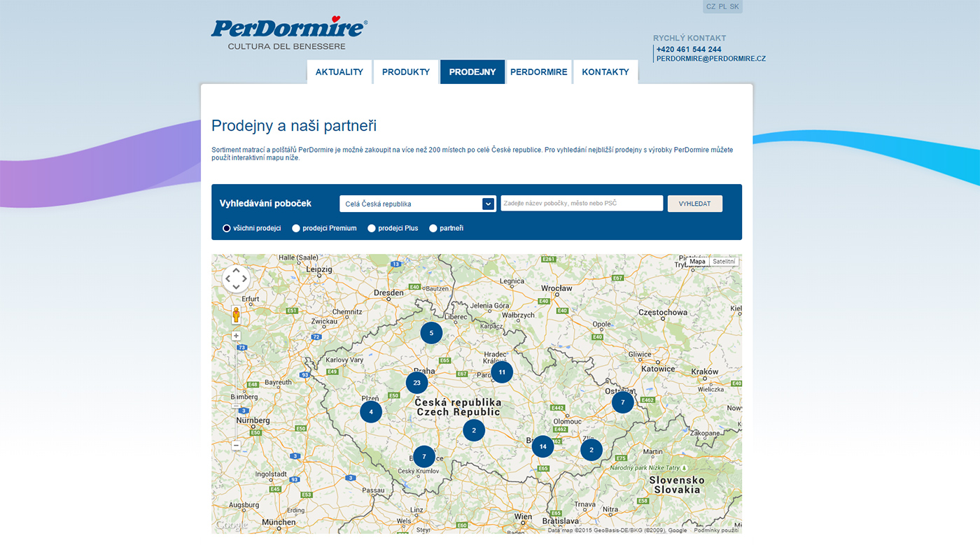Viewport: 980px width, 545px height.
Task: Click the 'Olomouc' label on the map
Action: pos(568,421)
